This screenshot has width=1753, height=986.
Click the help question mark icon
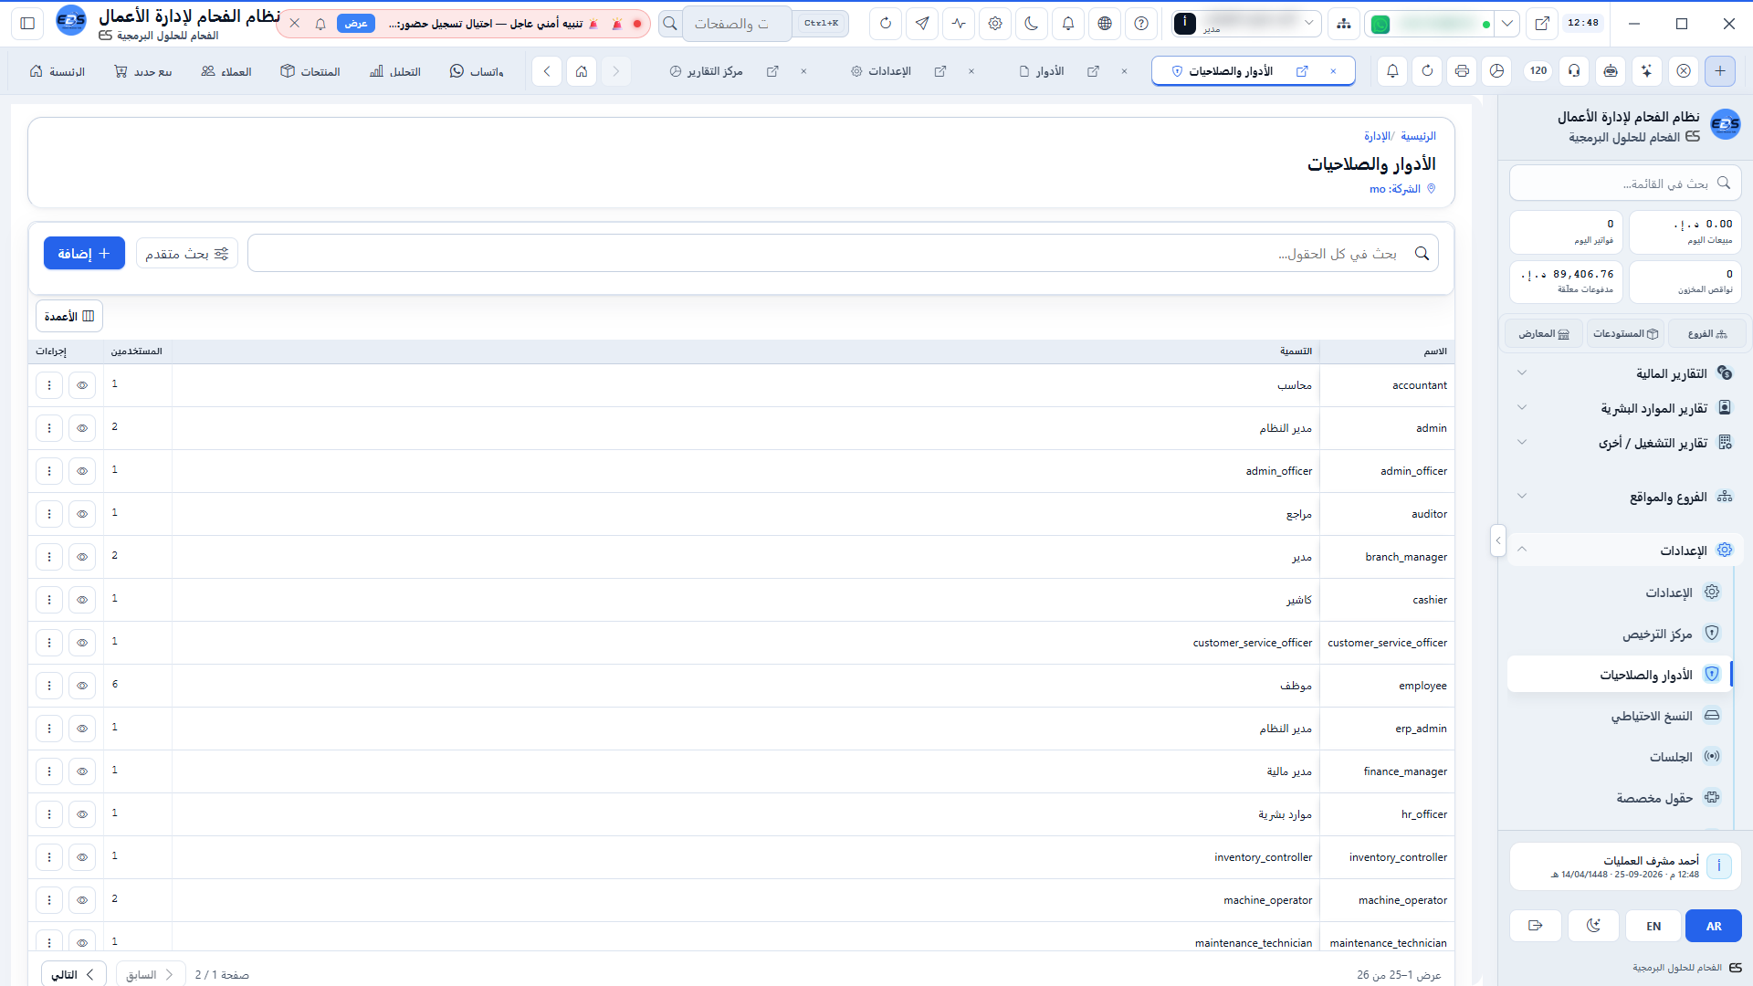click(1141, 24)
